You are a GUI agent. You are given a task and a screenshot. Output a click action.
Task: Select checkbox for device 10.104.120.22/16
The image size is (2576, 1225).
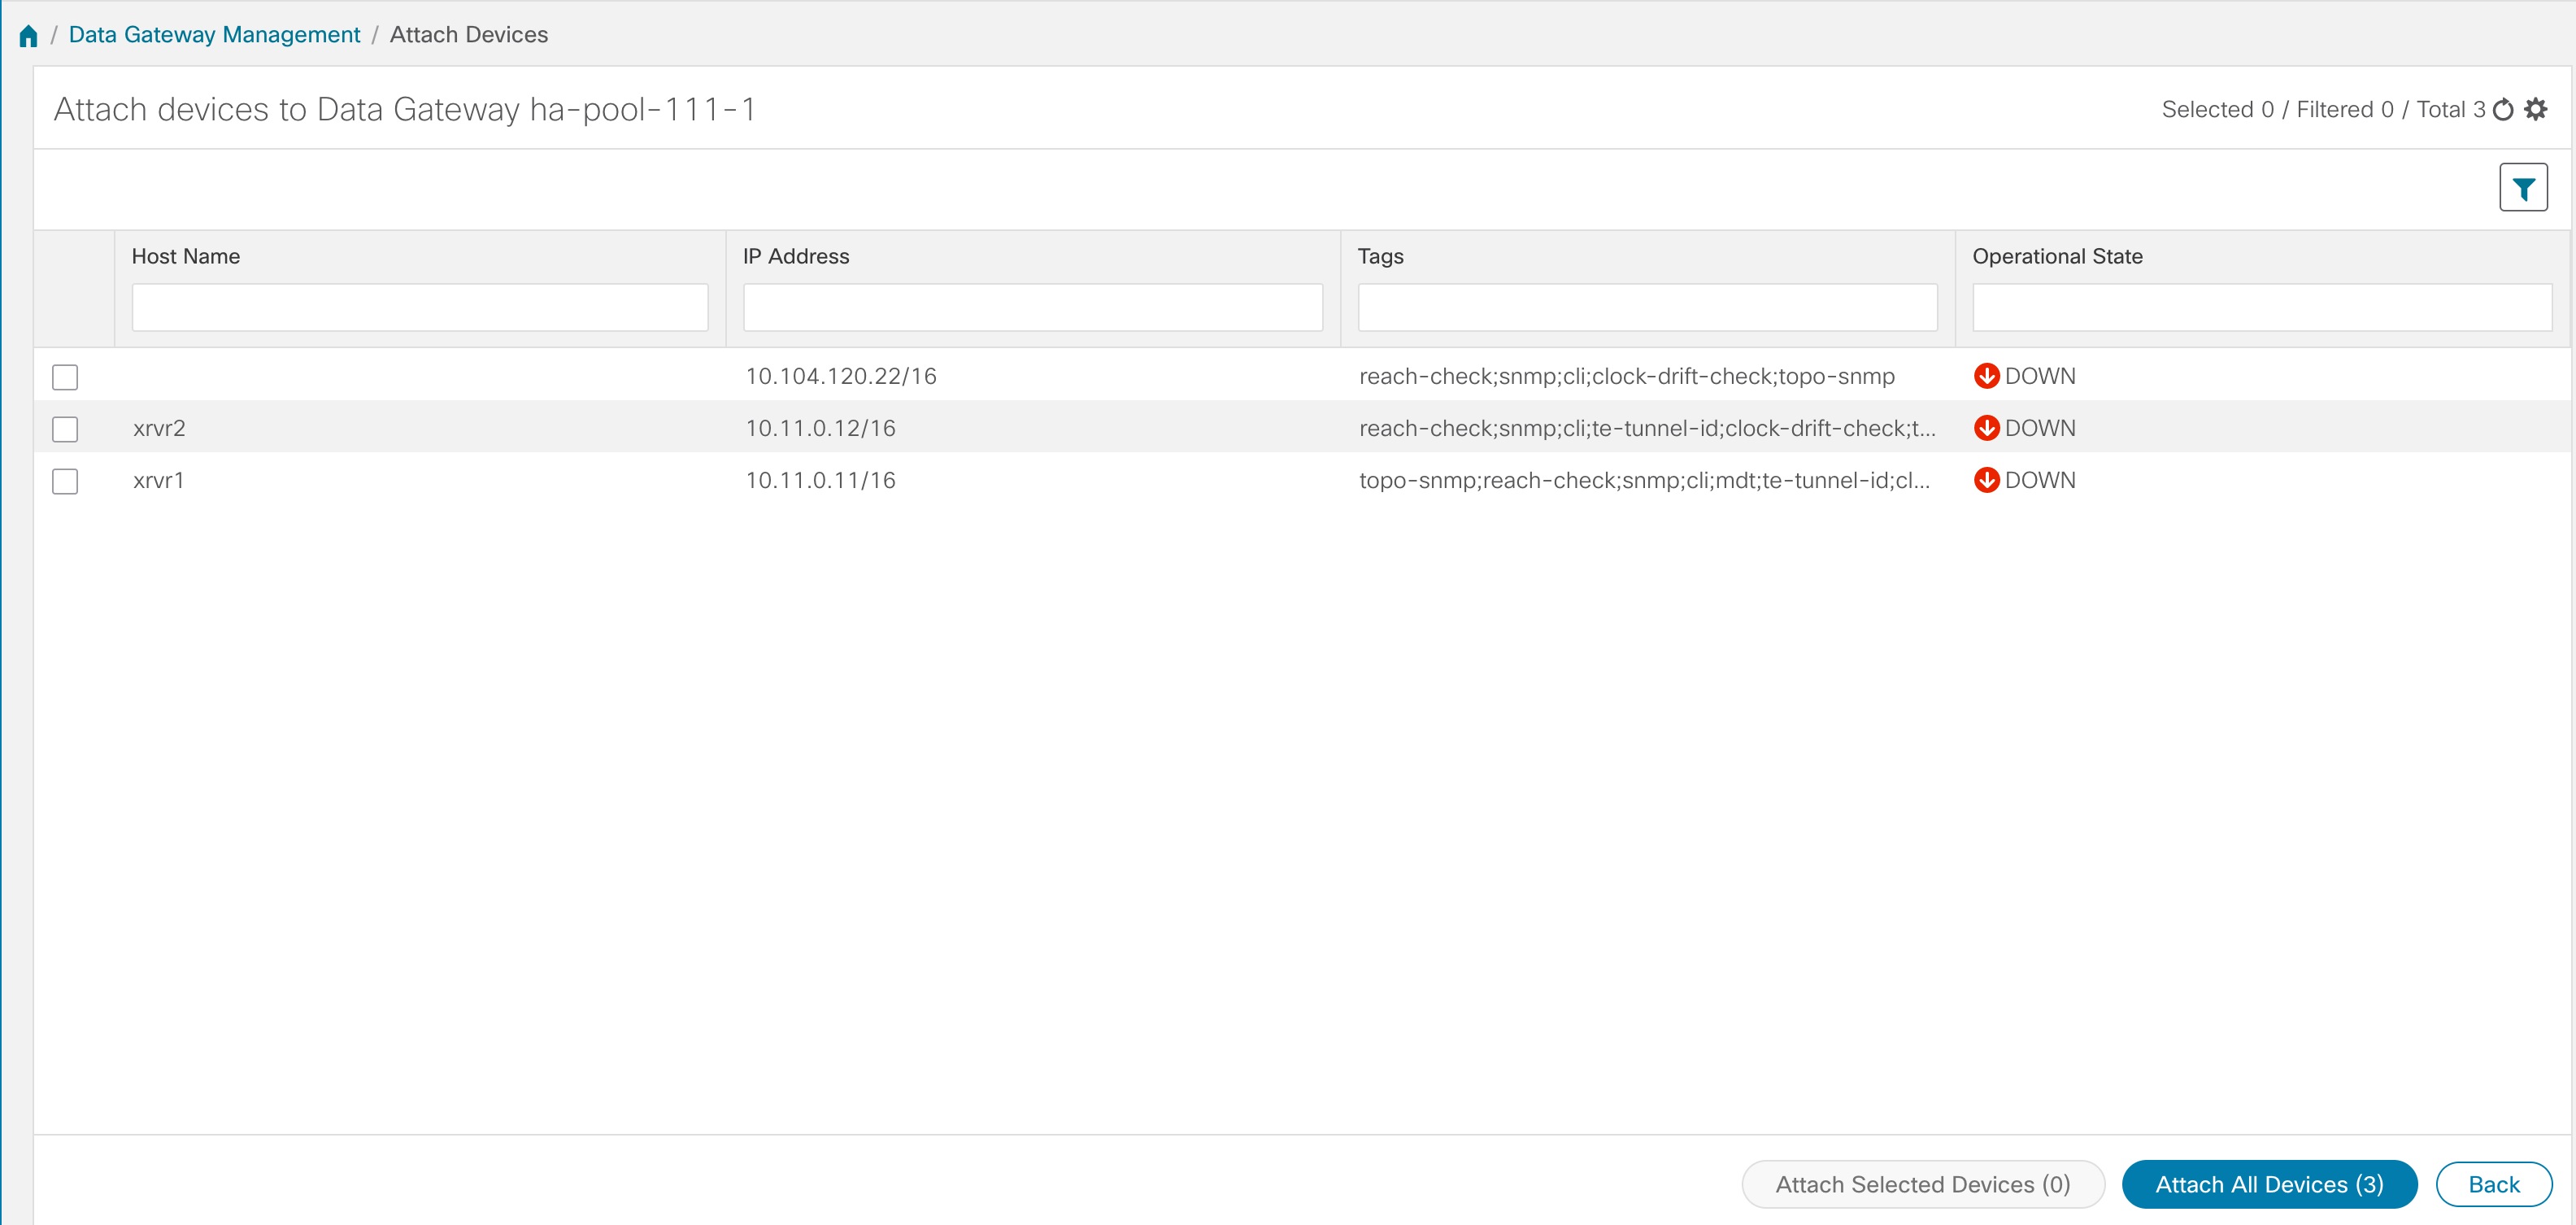pos(65,377)
